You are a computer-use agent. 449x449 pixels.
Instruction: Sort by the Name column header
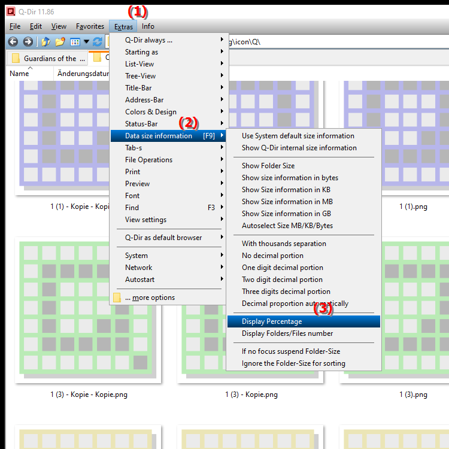point(30,74)
